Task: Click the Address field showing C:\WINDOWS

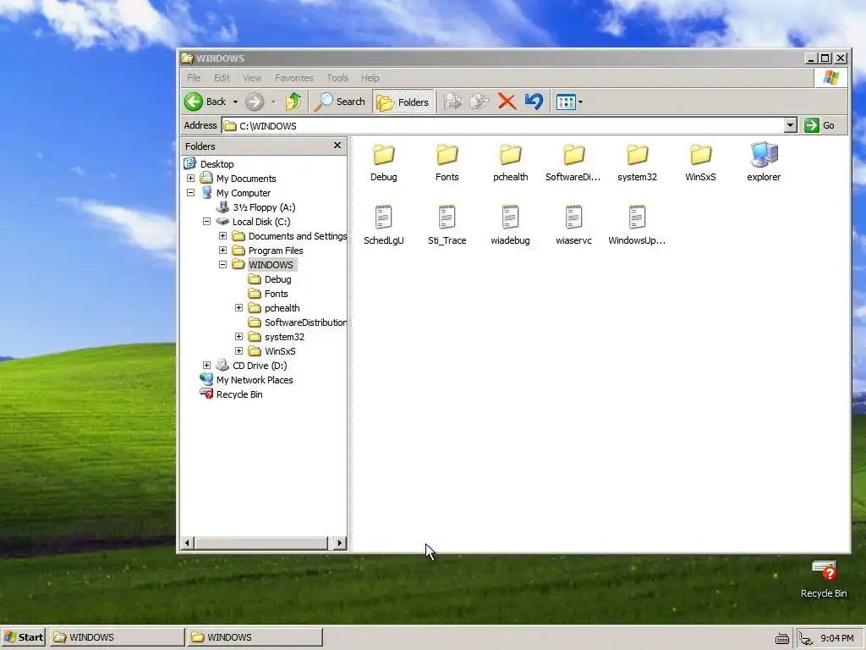Action: [503, 125]
